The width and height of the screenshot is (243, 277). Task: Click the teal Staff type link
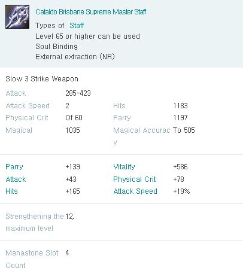[77, 26]
